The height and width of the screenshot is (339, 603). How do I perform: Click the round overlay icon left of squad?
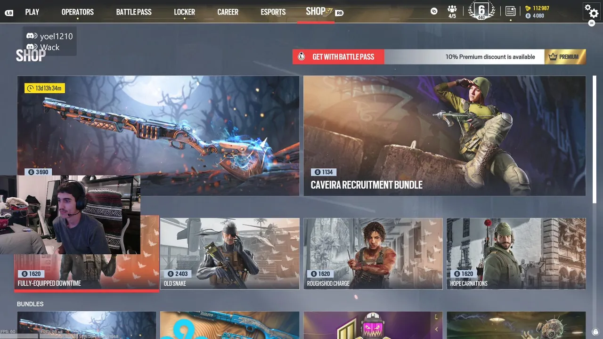pos(434,11)
